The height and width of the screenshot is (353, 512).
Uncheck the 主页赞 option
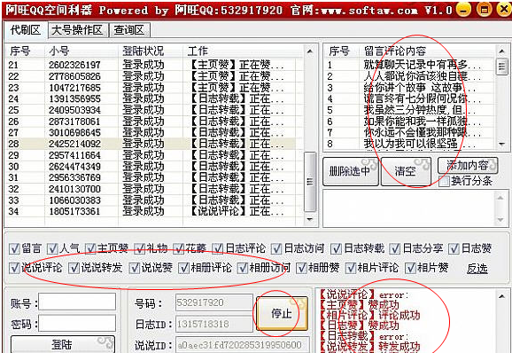click(90, 248)
